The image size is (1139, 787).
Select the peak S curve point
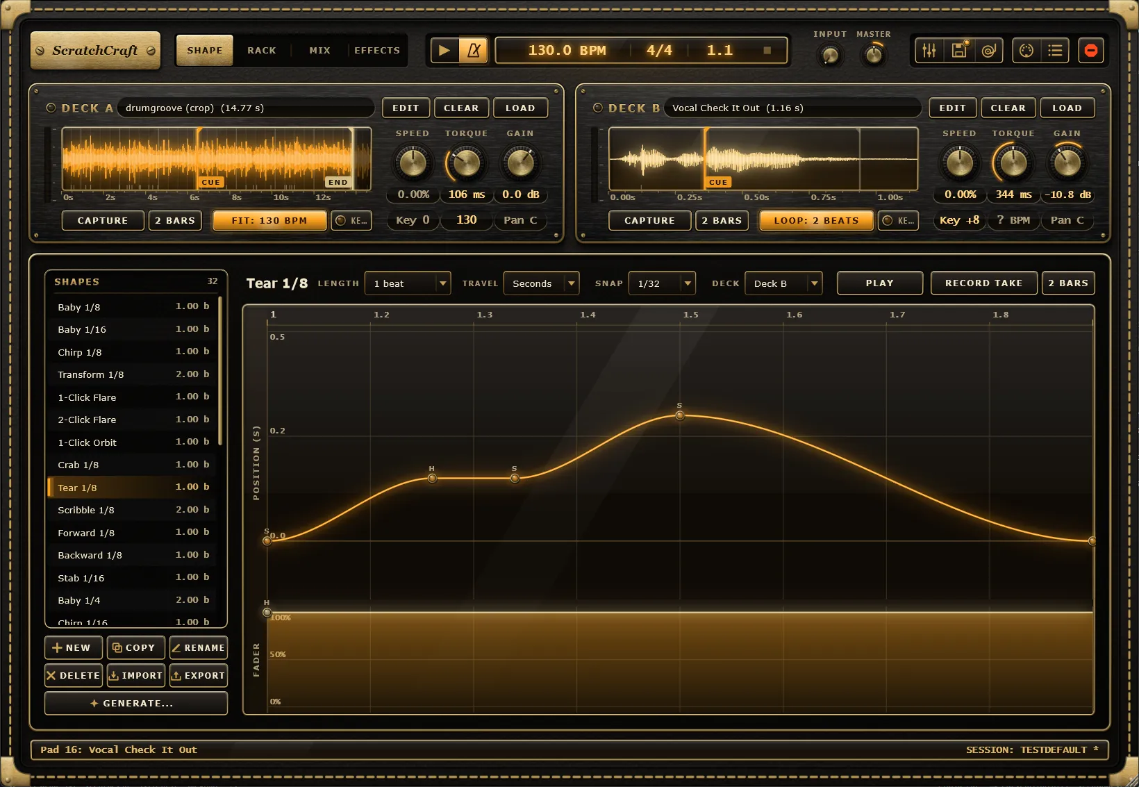pos(680,415)
